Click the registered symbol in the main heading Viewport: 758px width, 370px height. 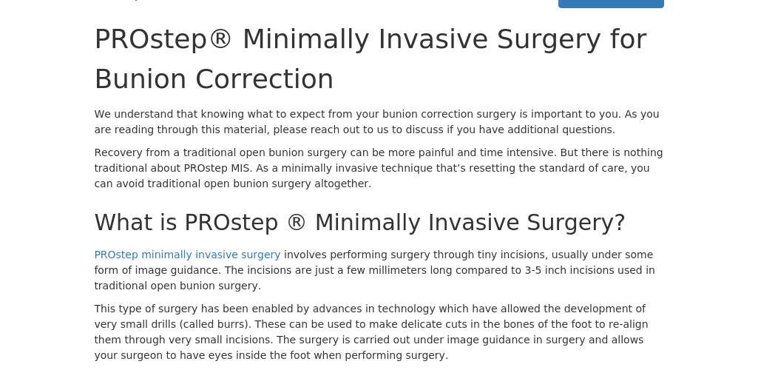[x=220, y=40]
